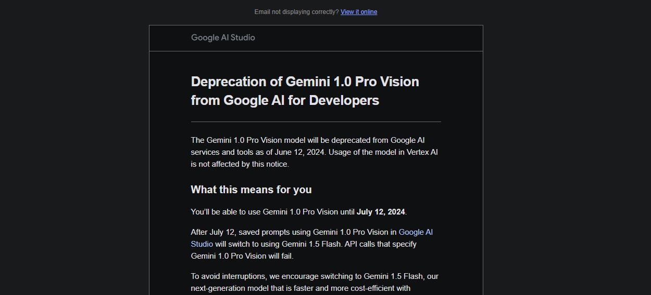Click the horizontal divider below the title
Viewport: 651px width, 295px height.
(316, 122)
